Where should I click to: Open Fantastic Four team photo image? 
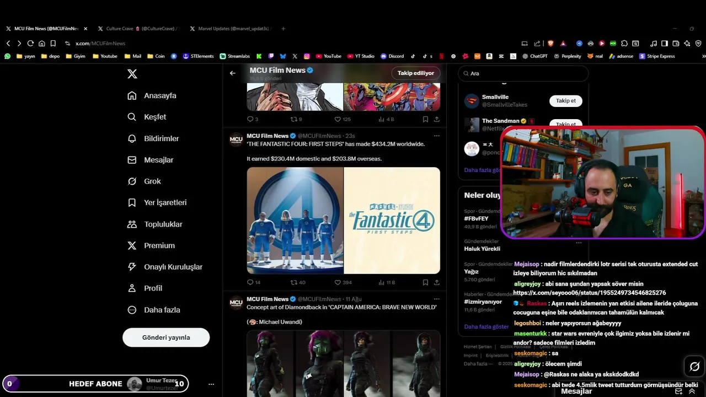click(x=295, y=221)
